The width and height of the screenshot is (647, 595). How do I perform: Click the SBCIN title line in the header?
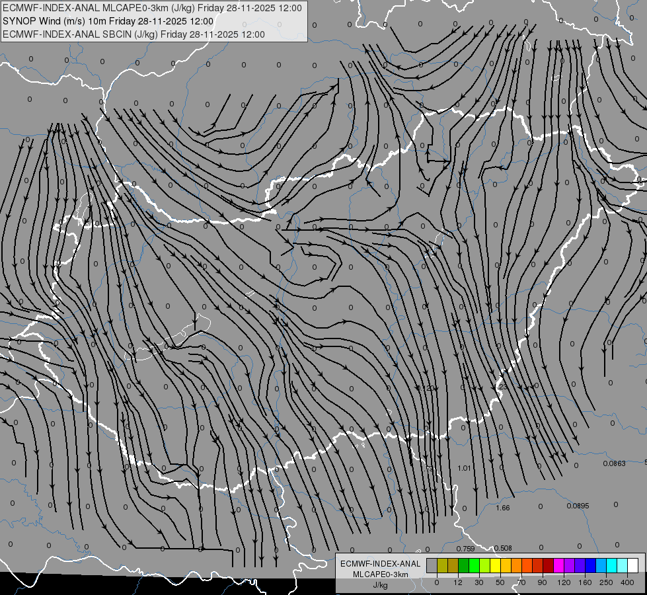pos(133,34)
